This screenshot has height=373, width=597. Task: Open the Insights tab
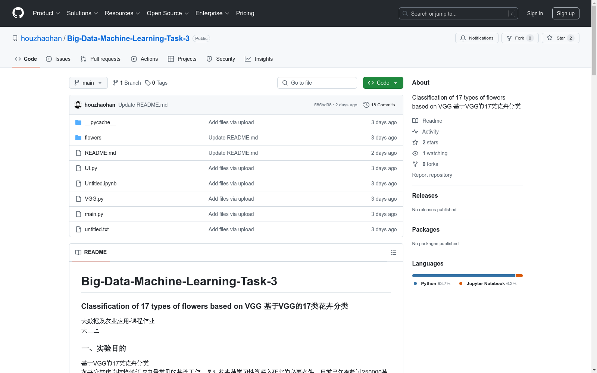pyautogui.click(x=259, y=59)
